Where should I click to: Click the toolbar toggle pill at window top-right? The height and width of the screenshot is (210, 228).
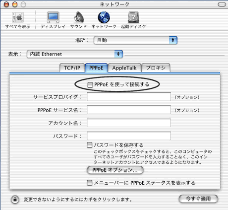tap(222, 4)
